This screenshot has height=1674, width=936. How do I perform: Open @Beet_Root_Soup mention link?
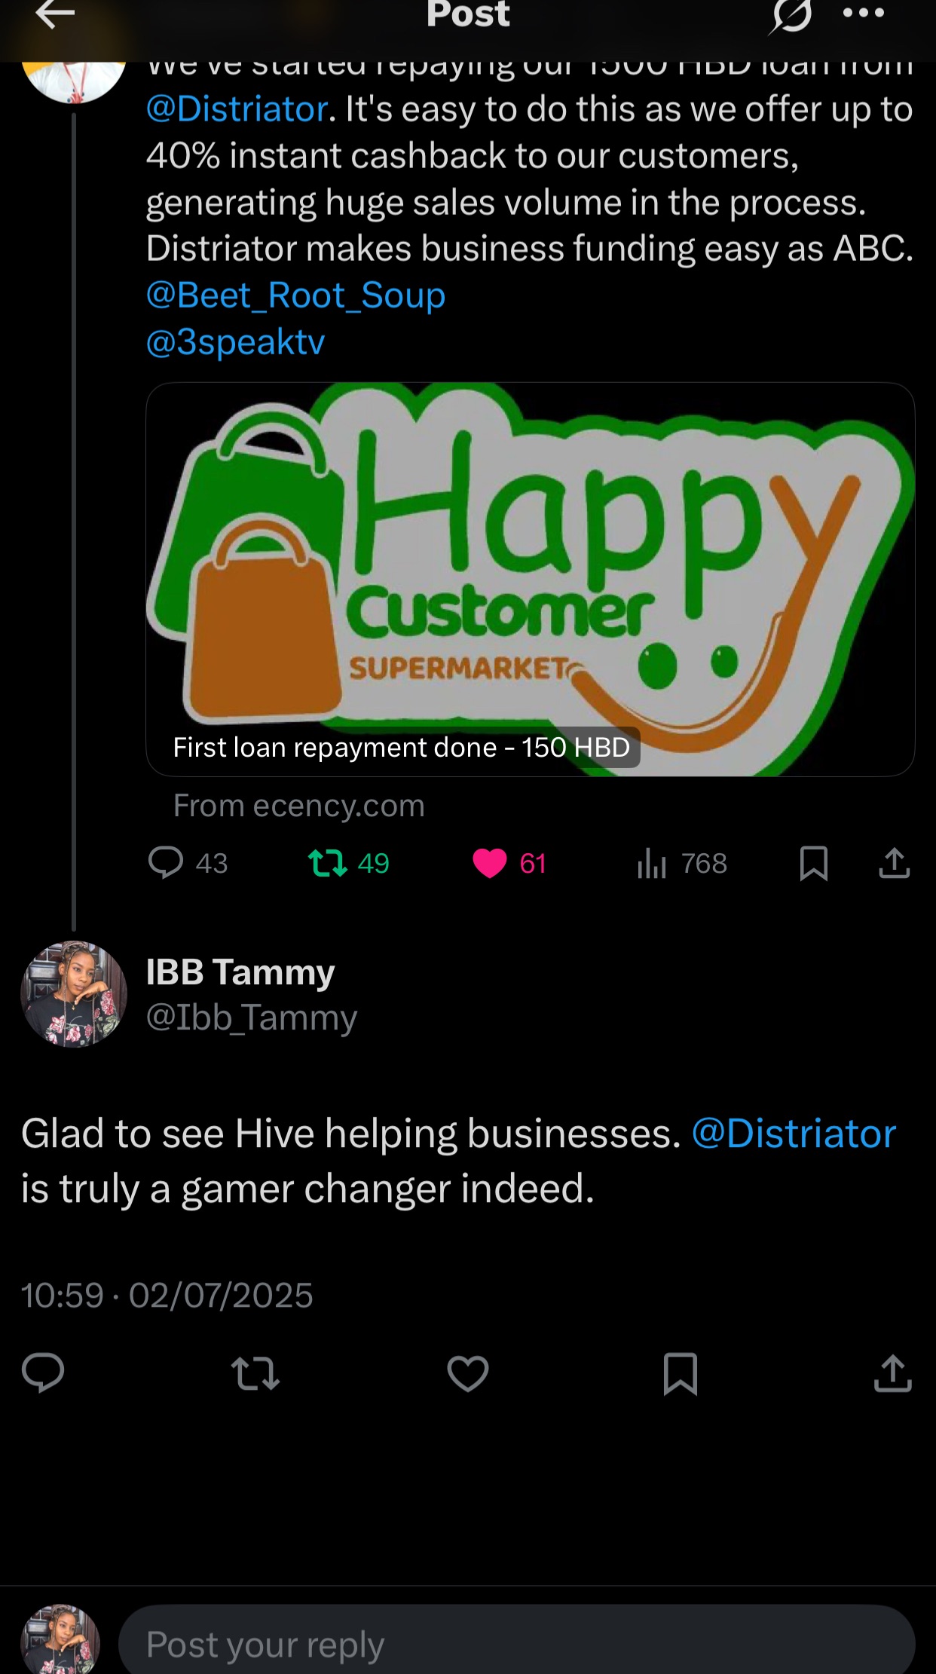pos(295,295)
